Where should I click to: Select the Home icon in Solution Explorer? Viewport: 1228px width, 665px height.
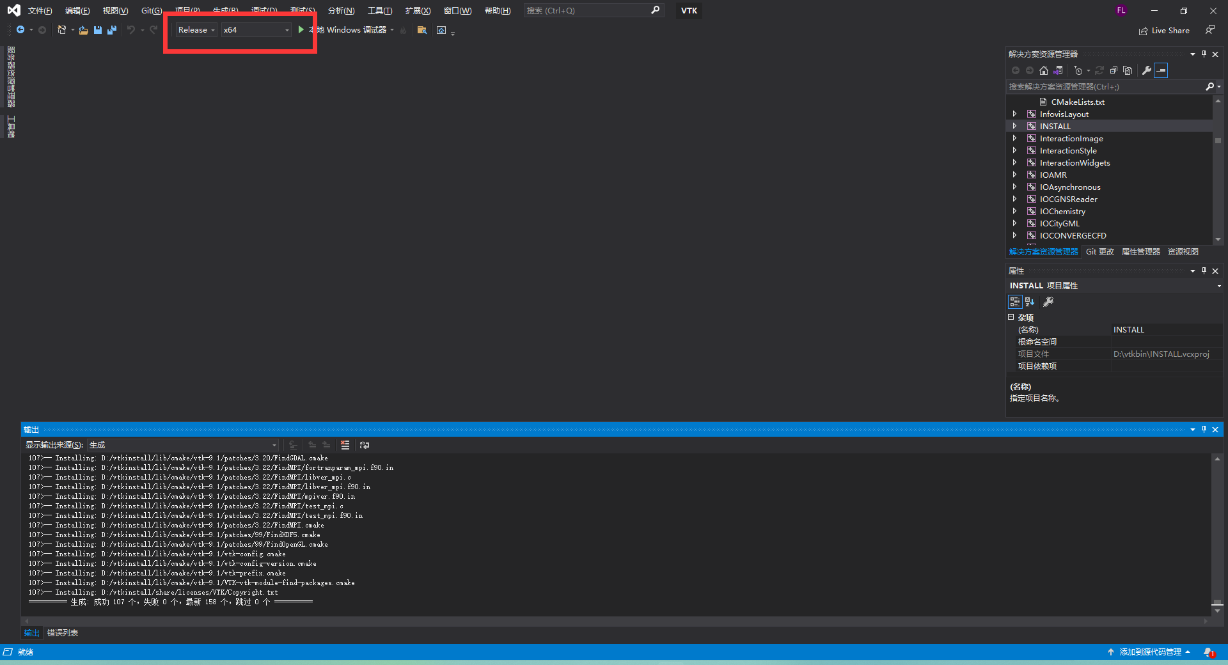coord(1044,70)
